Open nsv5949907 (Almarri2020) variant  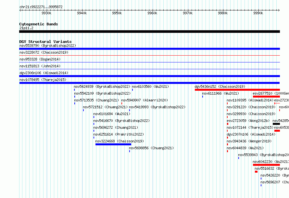coord(144,100)
